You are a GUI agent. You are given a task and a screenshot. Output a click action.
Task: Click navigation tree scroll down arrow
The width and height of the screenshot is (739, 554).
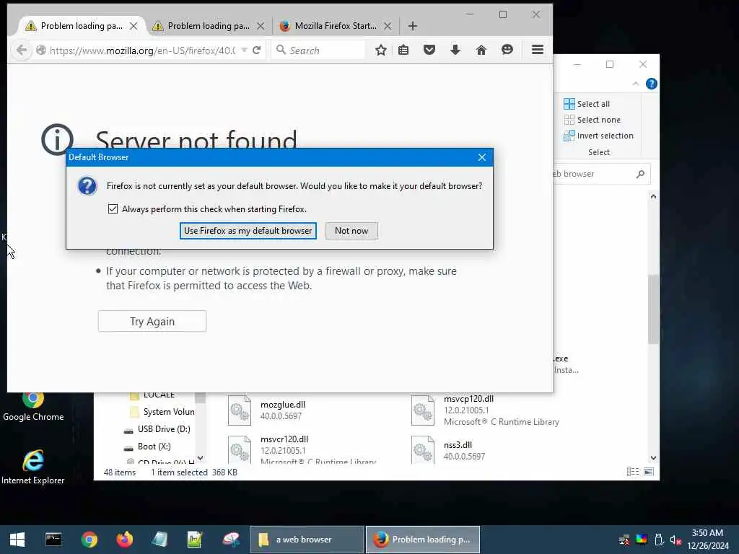click(x=201, y=458)
